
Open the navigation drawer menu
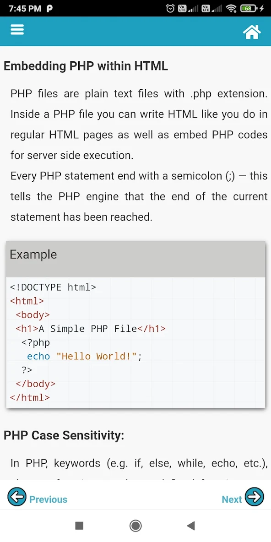(17, 29)
